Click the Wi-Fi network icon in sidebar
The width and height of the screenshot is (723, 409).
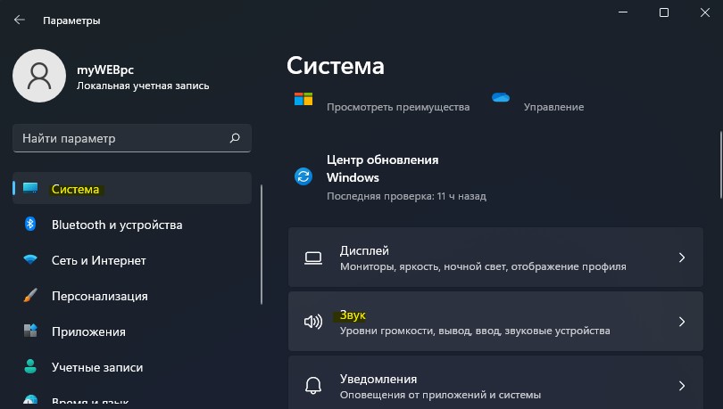tap(30, 259)
